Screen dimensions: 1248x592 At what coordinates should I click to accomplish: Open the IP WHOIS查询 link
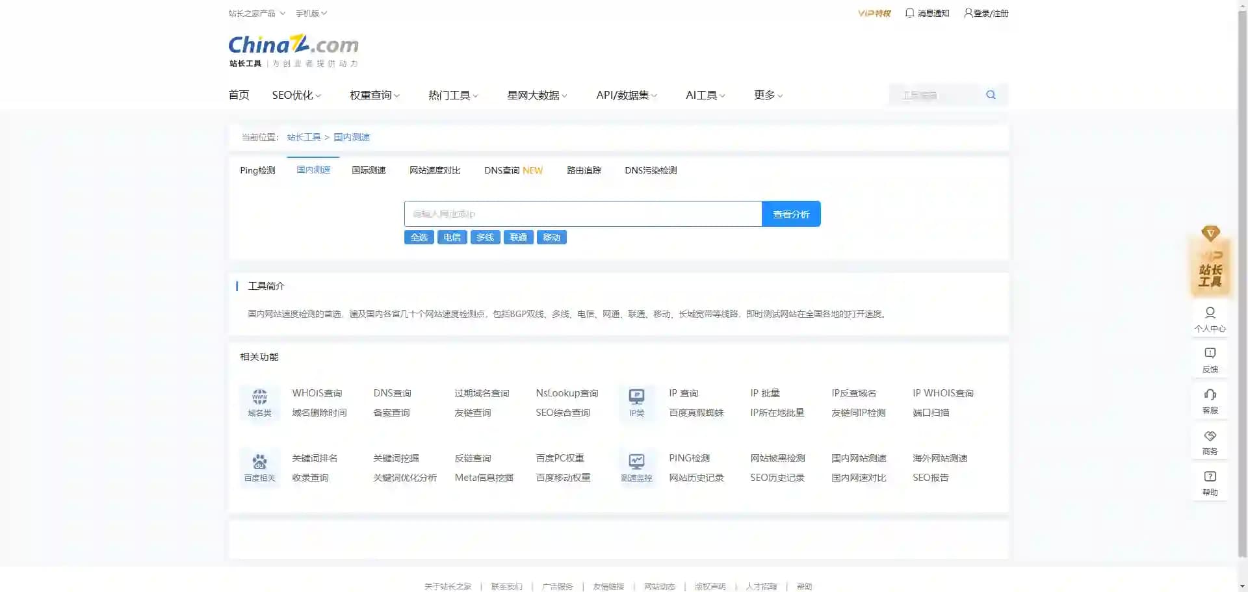942,393
